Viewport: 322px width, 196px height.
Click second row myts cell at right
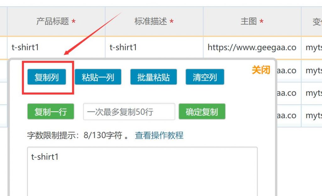click(x=312, y=71)
